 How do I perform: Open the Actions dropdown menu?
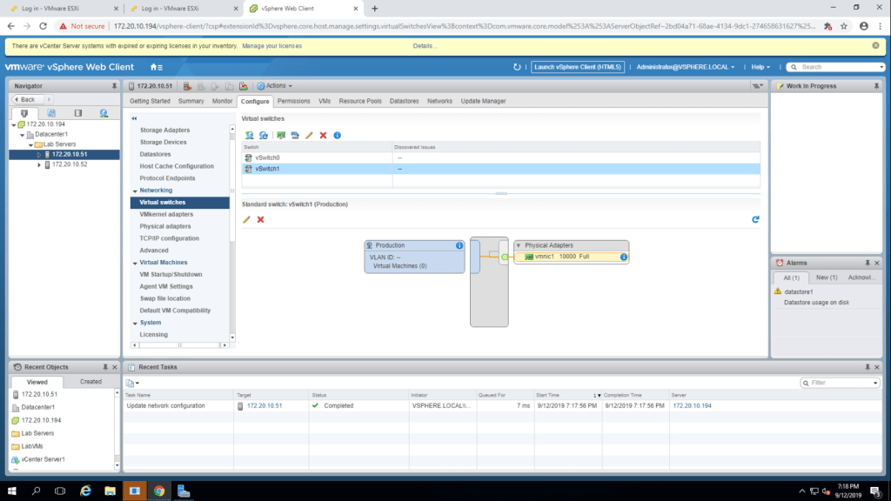tap(274, 86)
